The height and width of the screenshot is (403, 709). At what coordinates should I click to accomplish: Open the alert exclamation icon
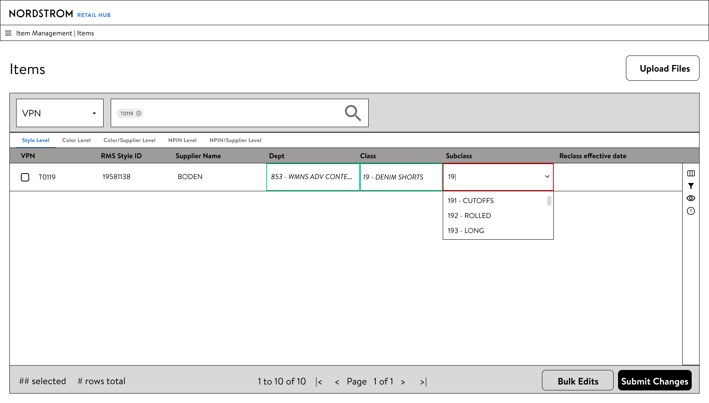tap(691, 211)
